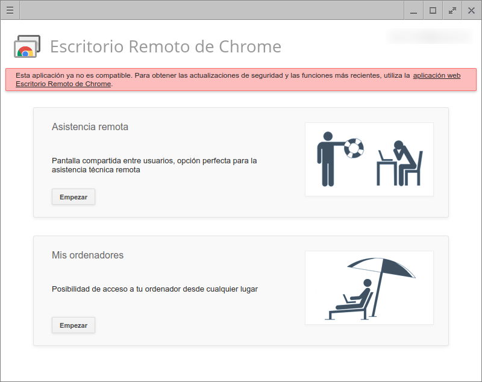The width and height of the screenshot is (482, 382).
Task: Click the 'Escritorio Remoto de Chrome' page title
Action: point(165,46)
